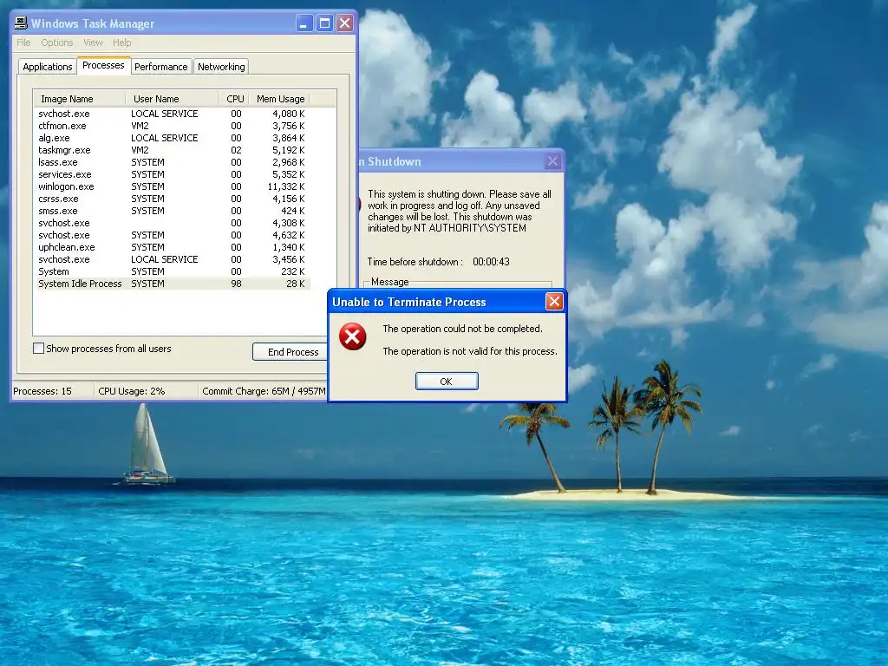Switch to the Applications tab

point(48,67)
